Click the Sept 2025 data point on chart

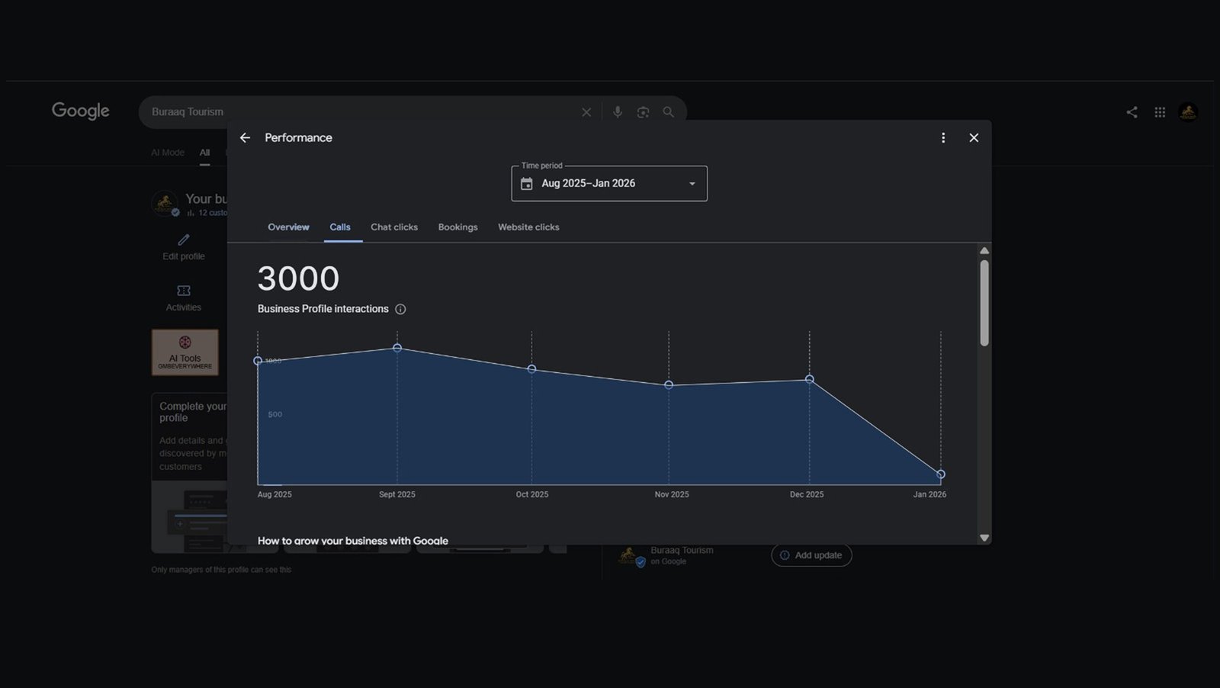click(x=397, y=348)
